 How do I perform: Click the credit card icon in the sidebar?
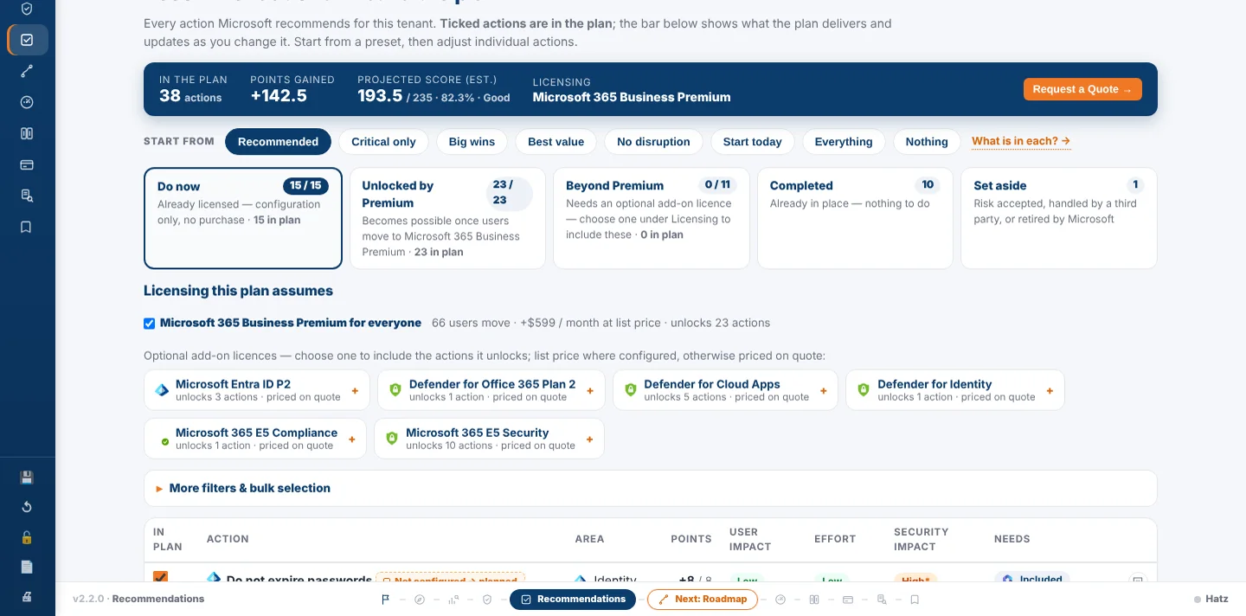pyautogui.click(x=27, y=164)
